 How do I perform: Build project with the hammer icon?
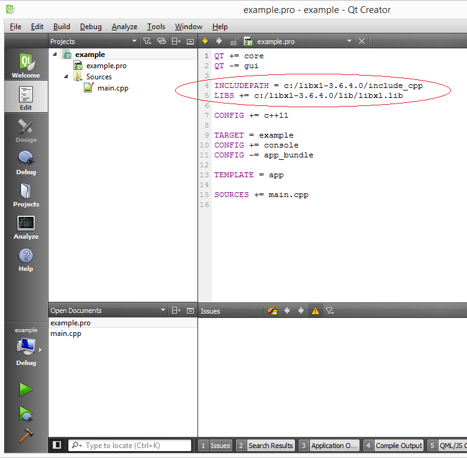(x=26, y=436)
